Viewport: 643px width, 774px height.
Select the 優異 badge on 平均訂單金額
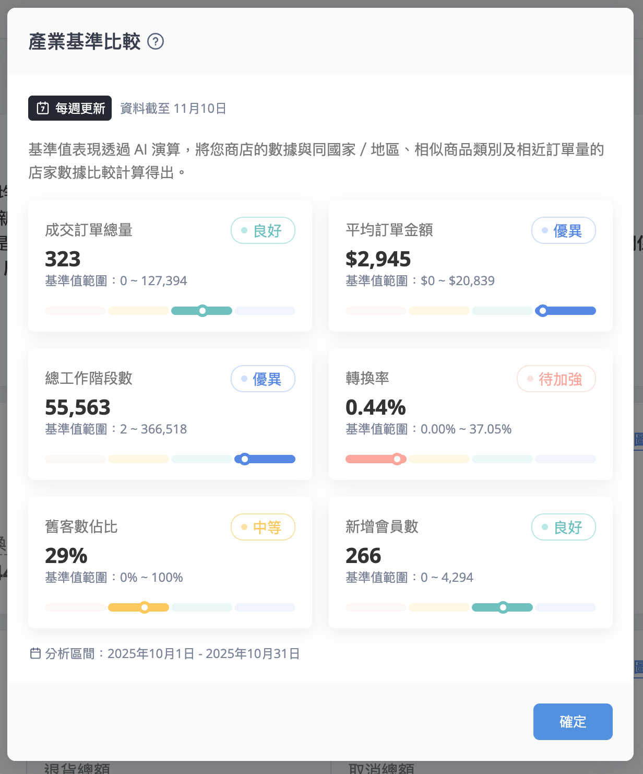pos(564,230)
